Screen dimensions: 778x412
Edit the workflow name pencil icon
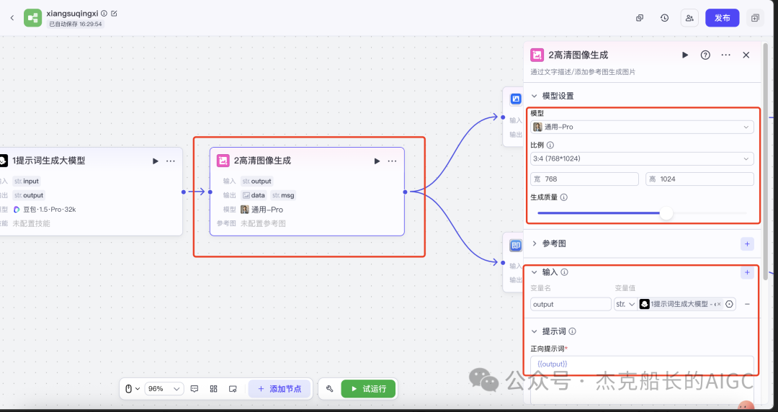114,14
